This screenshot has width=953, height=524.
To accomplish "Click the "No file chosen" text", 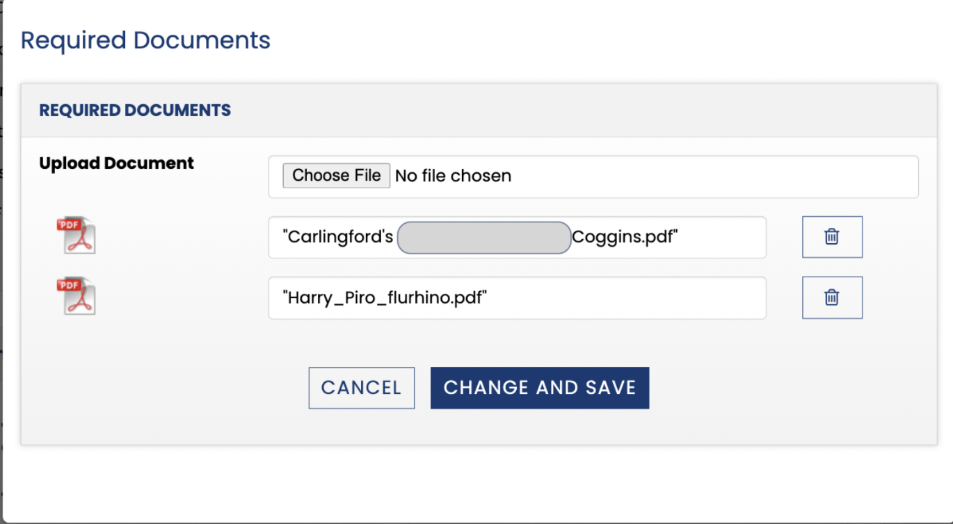I will point(453,176).
